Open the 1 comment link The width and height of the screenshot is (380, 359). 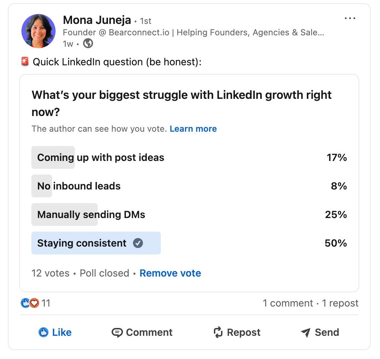point(288,303)
